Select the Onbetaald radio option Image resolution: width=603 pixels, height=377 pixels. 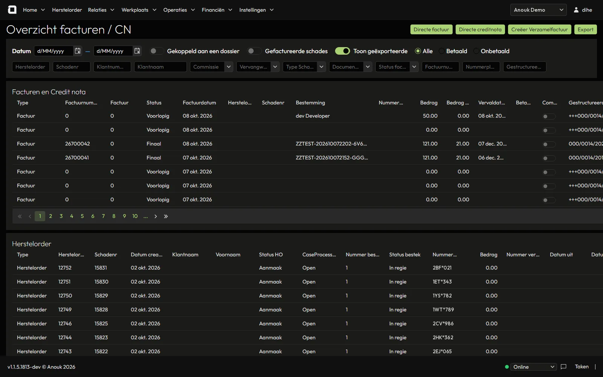[x=476, y=51]
